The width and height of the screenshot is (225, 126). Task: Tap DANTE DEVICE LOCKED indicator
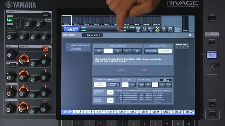coord(78,45)
